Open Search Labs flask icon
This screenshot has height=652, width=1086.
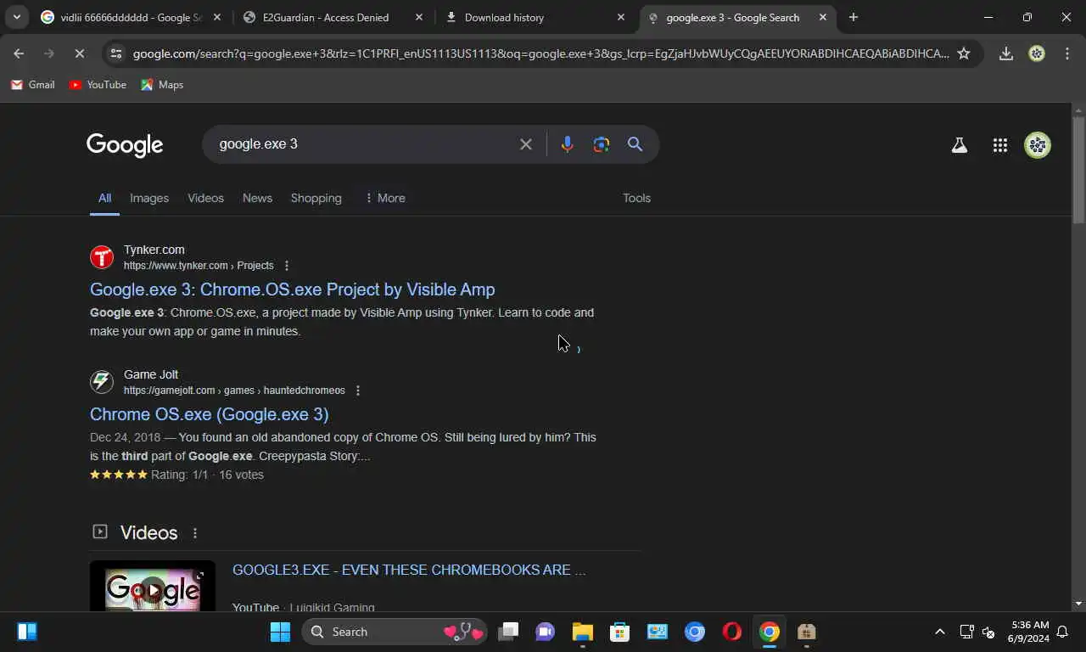point(960,145)
